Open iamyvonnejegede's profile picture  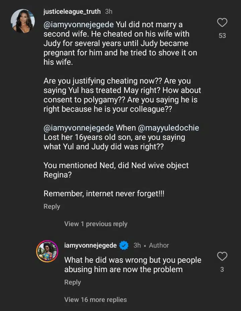pos(47,250)
